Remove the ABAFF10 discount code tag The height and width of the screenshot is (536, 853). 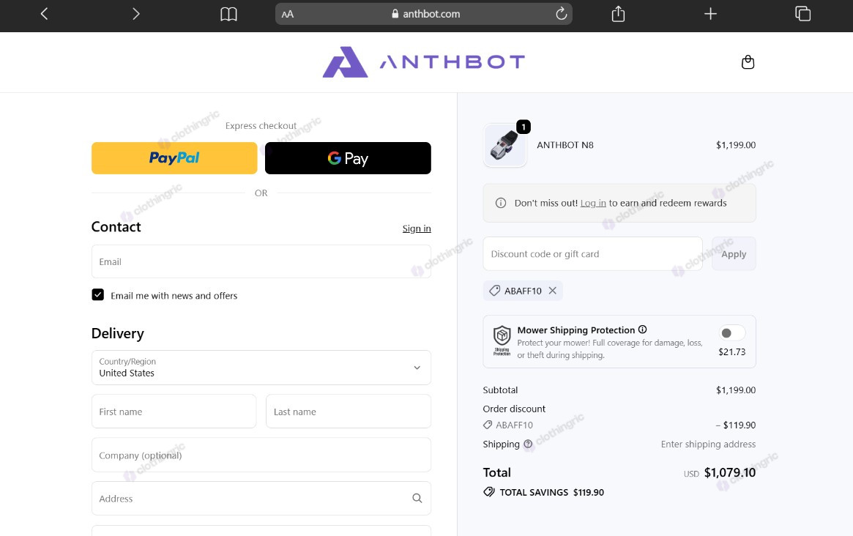point(552,291)
